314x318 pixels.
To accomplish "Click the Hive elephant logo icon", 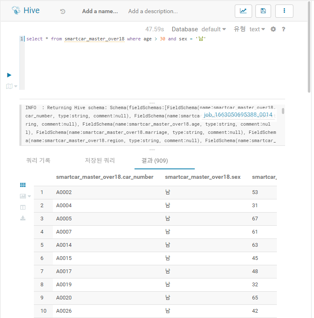I will click(16, 10).
